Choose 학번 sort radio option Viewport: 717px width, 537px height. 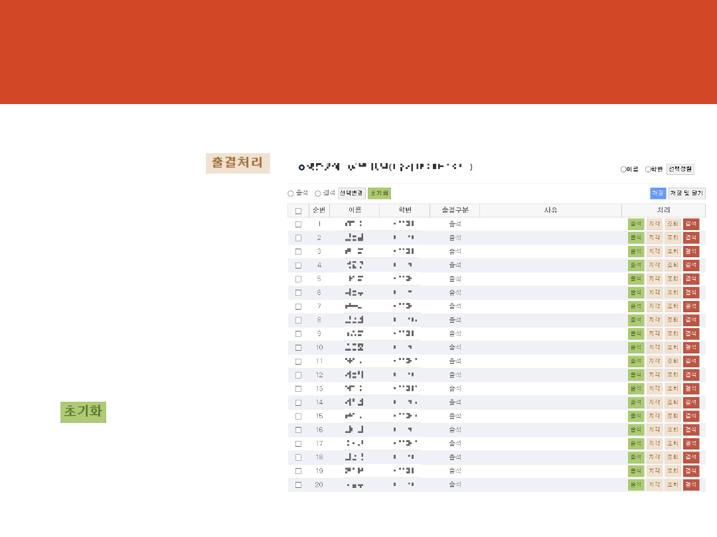(648, 170)
